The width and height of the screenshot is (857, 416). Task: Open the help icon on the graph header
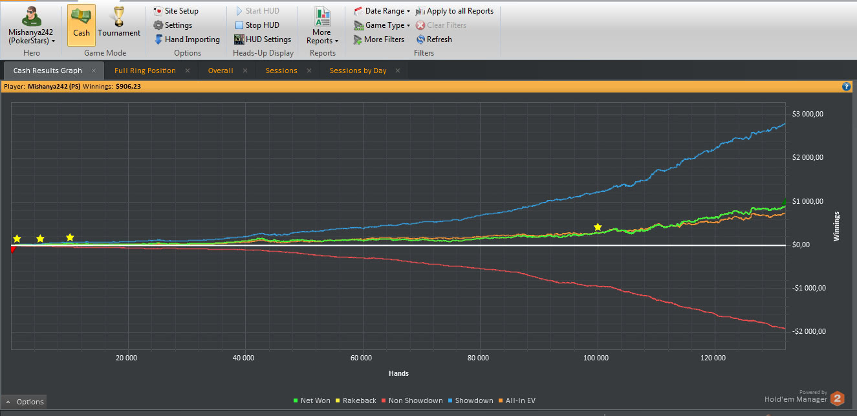tap(846, 86)
